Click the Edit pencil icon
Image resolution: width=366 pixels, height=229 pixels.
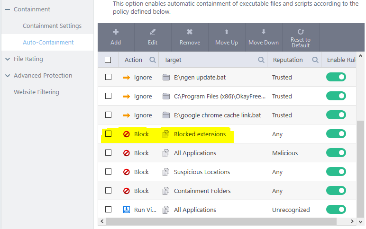153,32
